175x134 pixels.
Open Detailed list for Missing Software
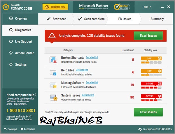(x=92, y=82)
